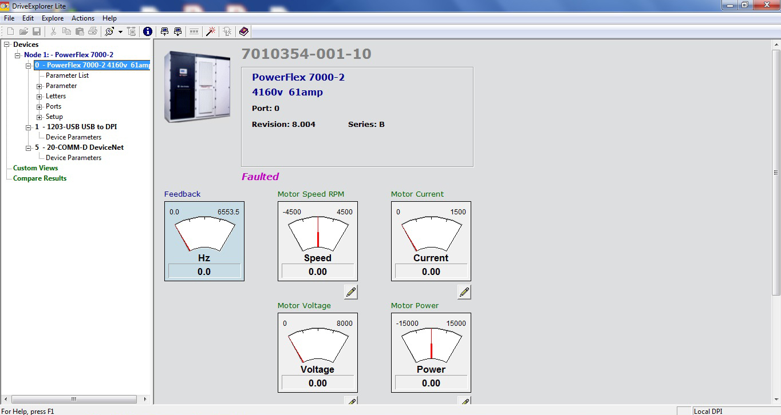This screenshot has height=415, width=781.
Task: Click the Print toolbar icon
Action: point(93,31)
